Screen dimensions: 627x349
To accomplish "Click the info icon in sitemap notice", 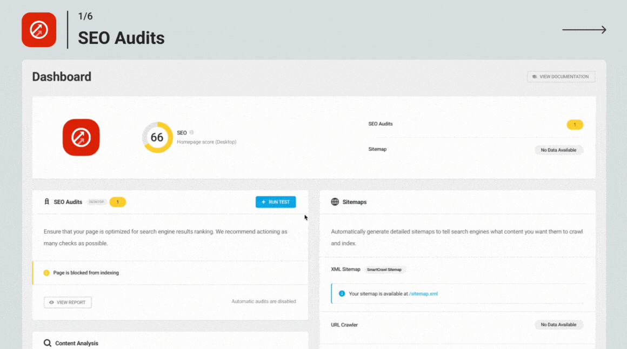I will 342,293.
